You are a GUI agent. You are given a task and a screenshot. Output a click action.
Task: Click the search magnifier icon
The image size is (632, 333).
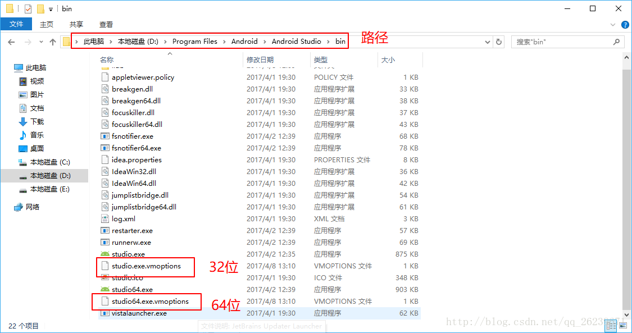click(x=616, y=42)
